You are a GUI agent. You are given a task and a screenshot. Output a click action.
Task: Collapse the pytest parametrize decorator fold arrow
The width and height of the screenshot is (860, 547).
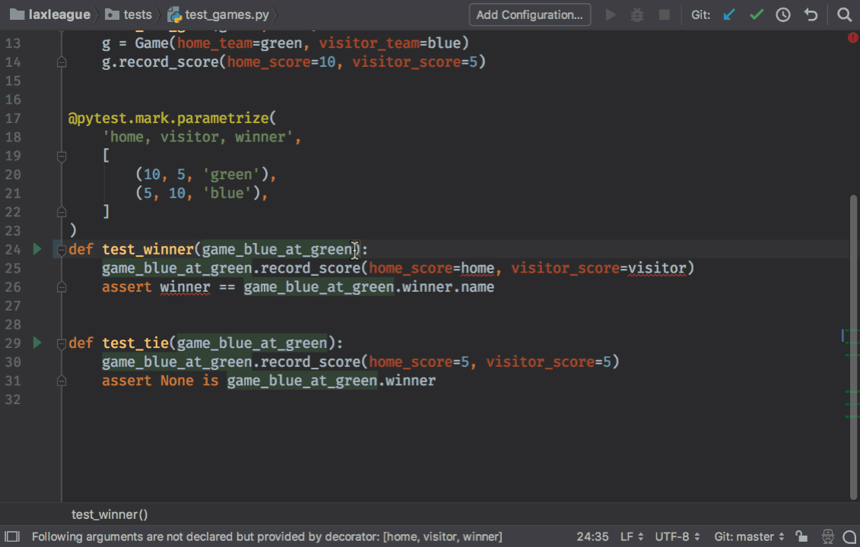coord(61,156)
